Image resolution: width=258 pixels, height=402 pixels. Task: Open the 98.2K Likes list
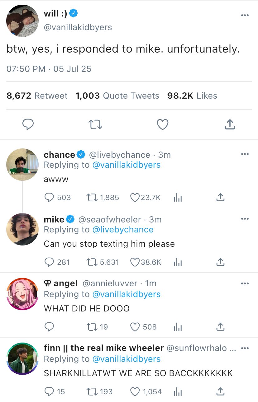coord(192,96)
